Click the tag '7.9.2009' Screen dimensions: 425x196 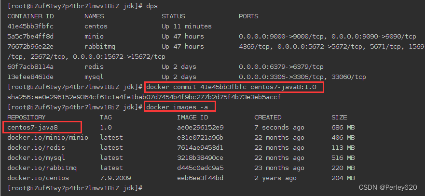115,178
